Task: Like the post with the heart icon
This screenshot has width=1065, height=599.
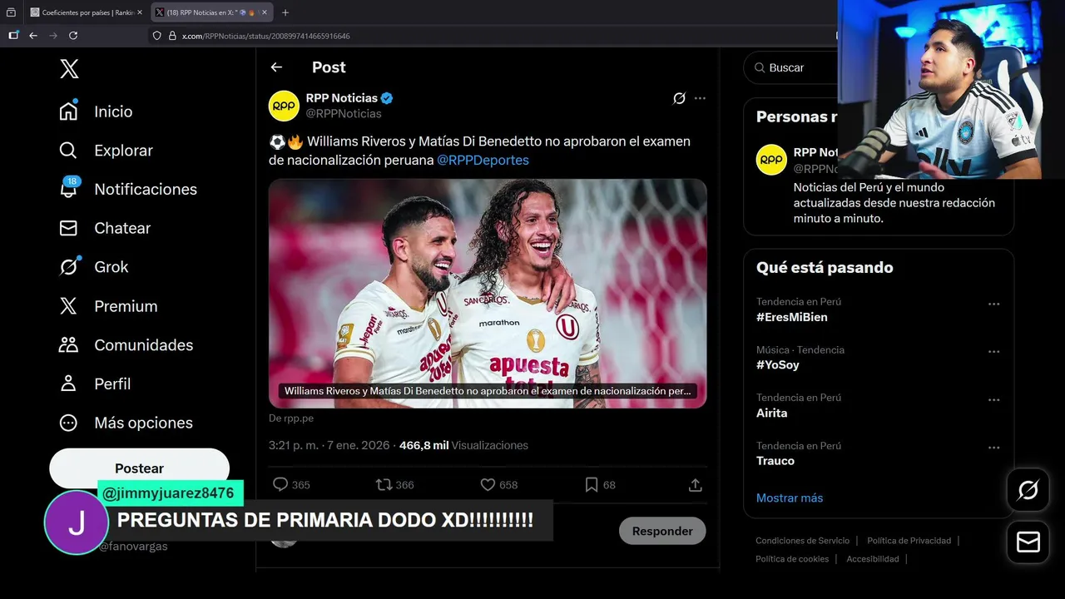Action: (x=488, y=484)
